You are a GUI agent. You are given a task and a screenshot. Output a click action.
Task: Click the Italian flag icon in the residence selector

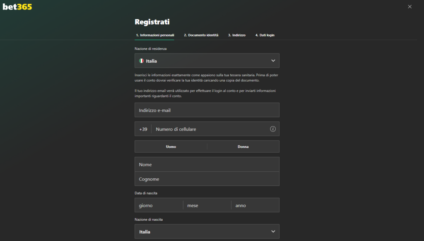(140, 60)
